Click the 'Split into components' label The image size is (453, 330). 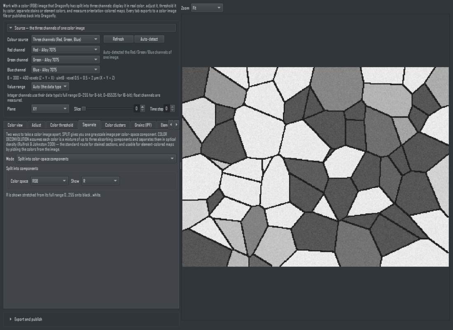22,168
